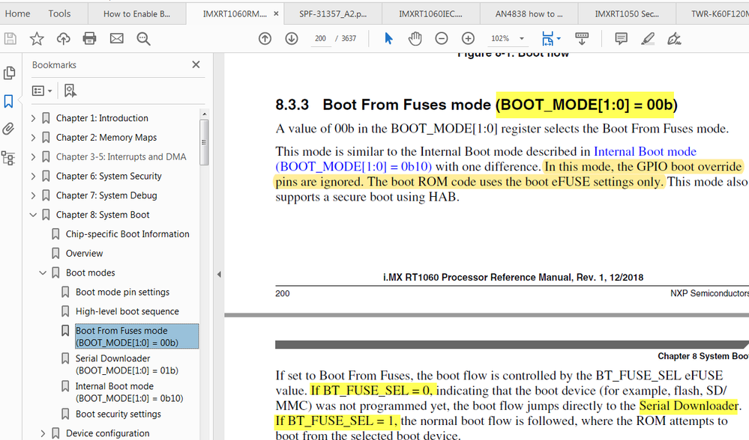Collapse Chapter 8: System Boot bookmark
The image size is (749, 440).
[x=33, y=215]
